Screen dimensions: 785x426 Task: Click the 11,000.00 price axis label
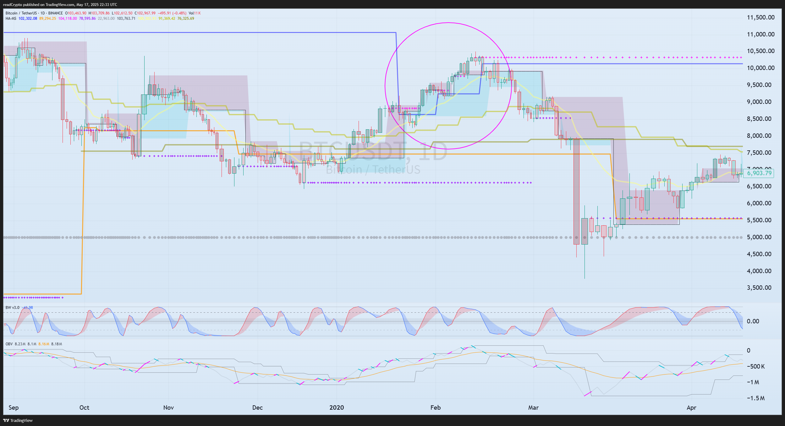[x=760, y=35]
